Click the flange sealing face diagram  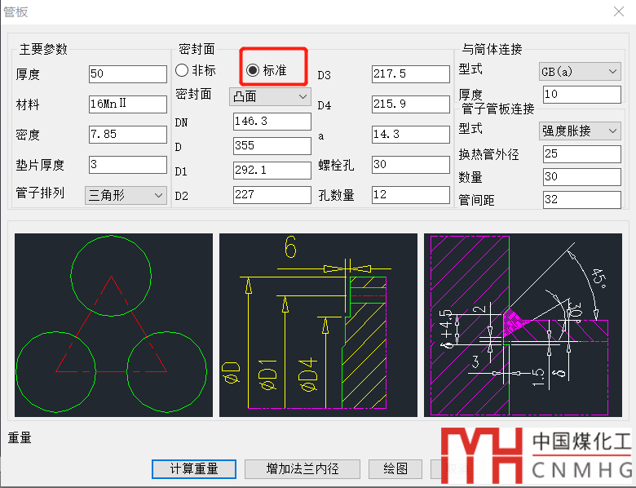[318, 326]
